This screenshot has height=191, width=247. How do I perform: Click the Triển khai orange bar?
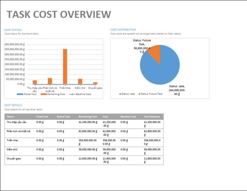pos(65,67)
